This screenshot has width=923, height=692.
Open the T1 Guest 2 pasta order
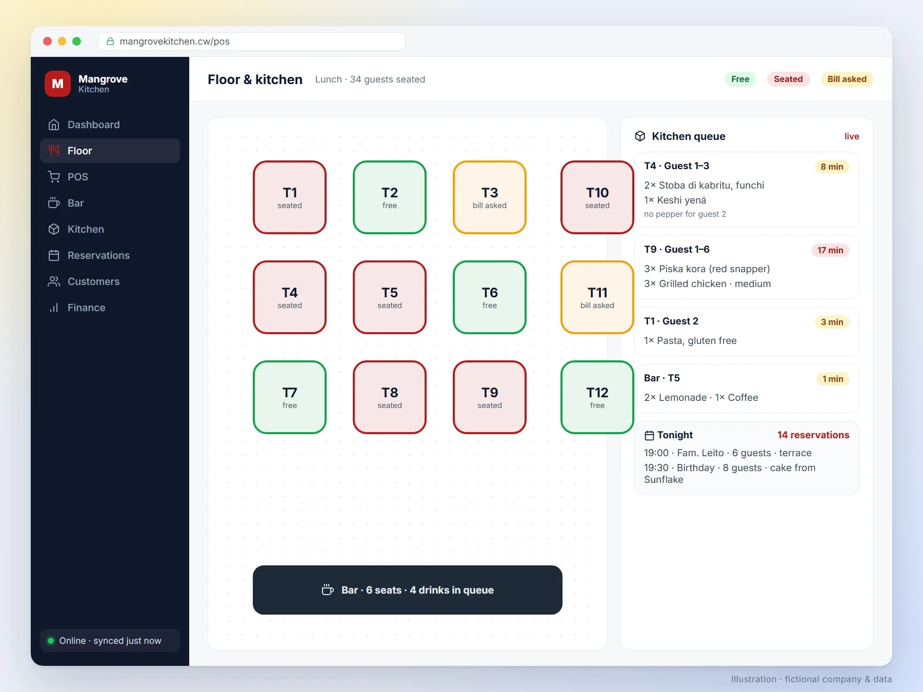tap(747, 332)
